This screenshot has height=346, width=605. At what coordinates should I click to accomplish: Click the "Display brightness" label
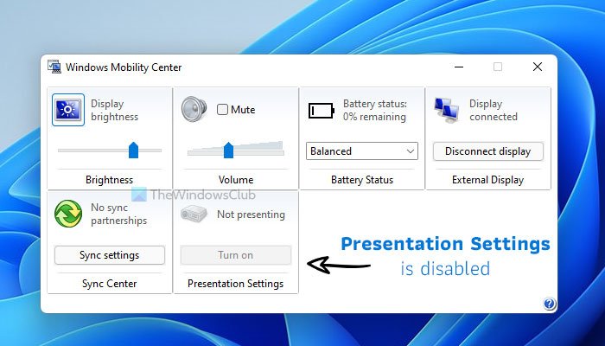pyautogui.click(x=115, y=110)
